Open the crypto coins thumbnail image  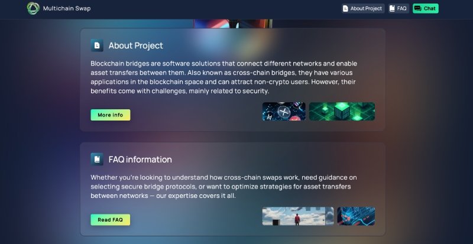284,111
